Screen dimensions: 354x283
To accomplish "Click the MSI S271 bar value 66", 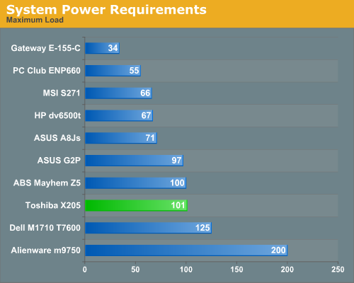I will pos(145,93).
